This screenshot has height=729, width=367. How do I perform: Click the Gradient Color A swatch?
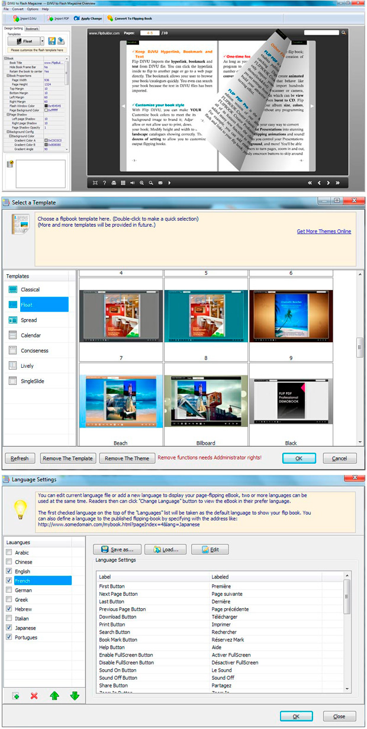[x=46, y=140]
